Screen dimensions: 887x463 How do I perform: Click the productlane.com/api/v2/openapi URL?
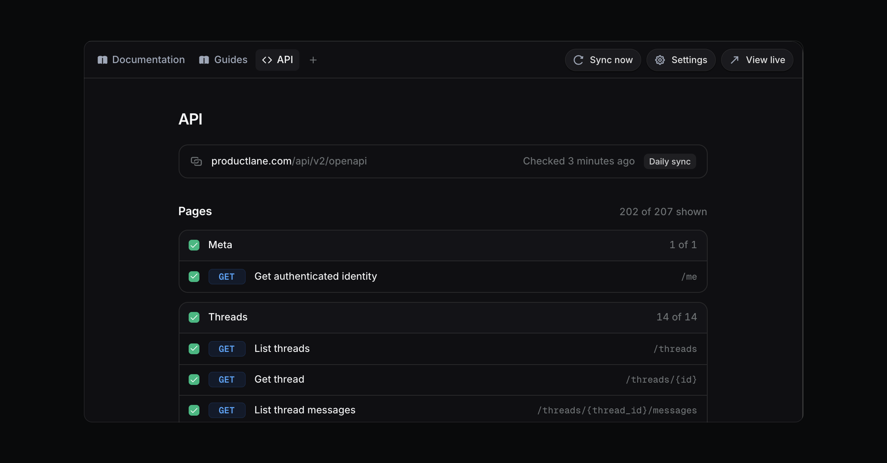tap(289, 161)
